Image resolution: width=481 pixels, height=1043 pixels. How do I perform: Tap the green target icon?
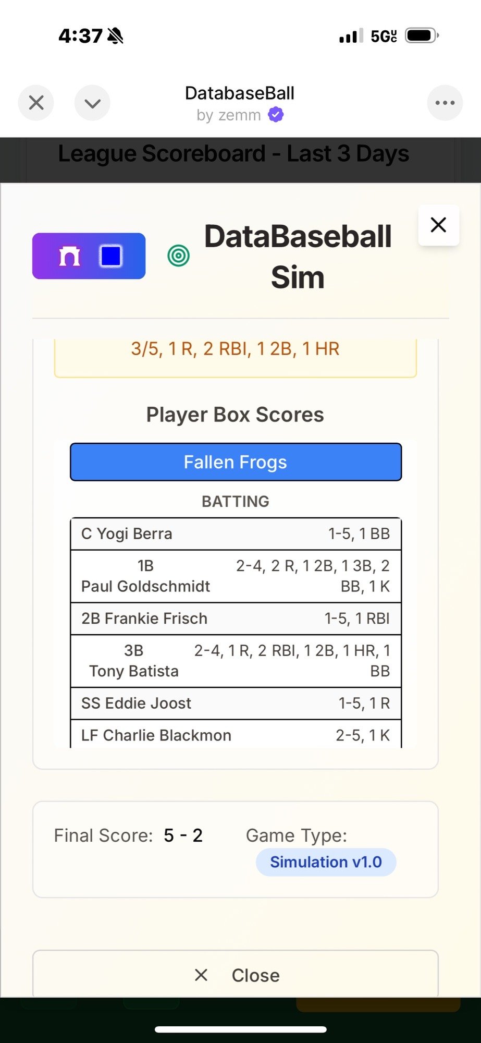[178, 256]
